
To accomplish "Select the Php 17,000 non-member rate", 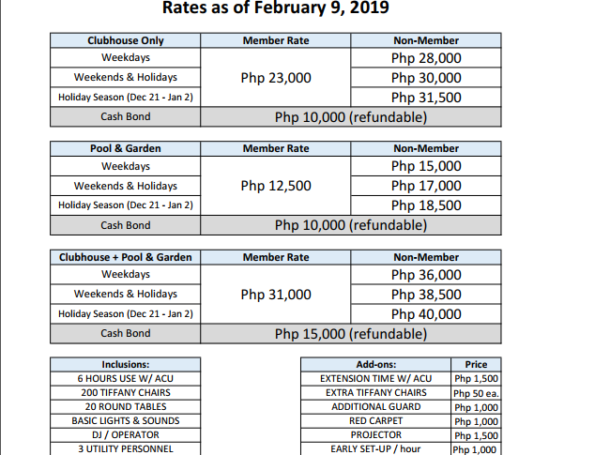I will [x=426, y=186].
